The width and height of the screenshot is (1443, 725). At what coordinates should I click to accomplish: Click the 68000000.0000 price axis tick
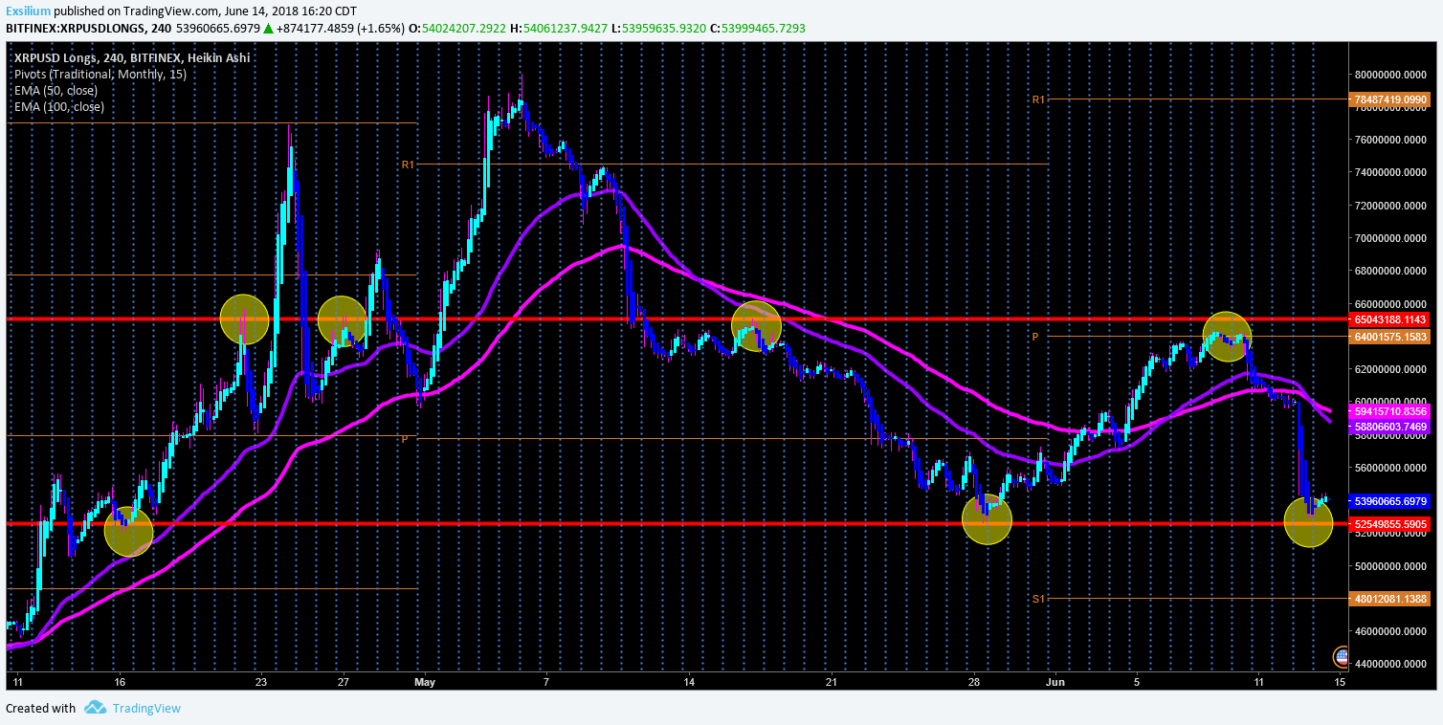1391,272
